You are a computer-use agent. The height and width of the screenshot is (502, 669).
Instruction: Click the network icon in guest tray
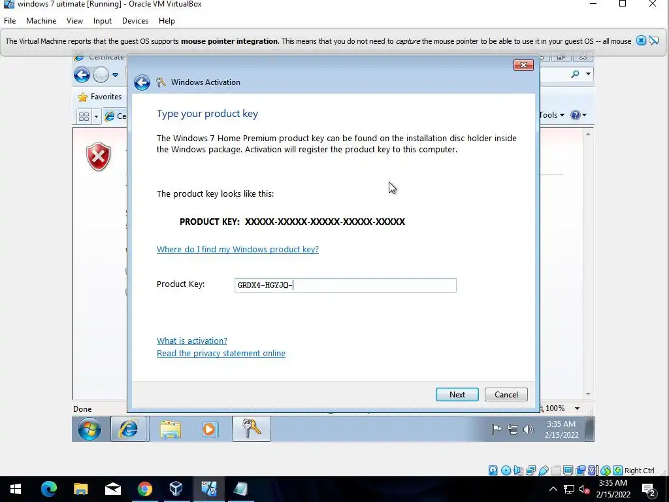click(x=513, y=429)
